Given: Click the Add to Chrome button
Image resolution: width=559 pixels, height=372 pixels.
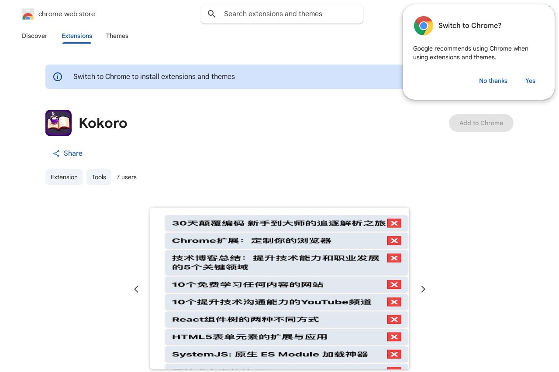Looking at the screenshot, I should tap(481, 123).
